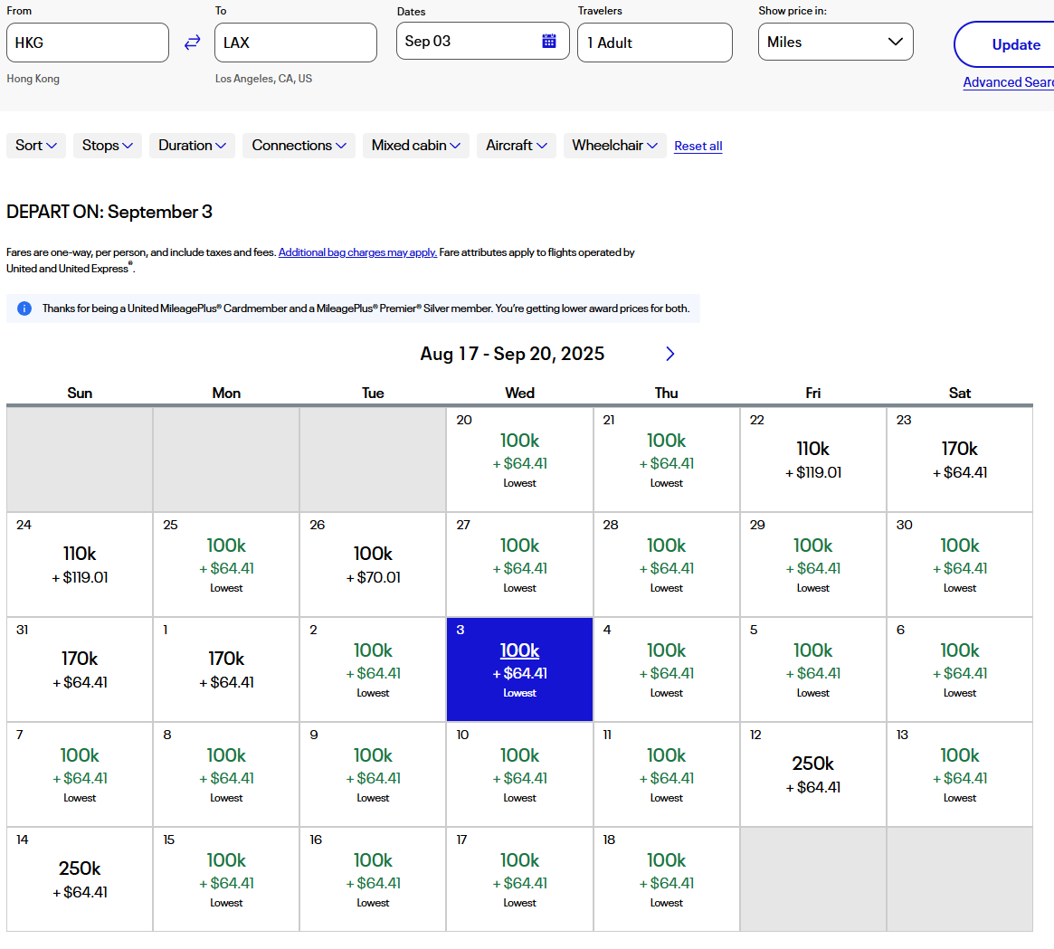Select August 25 fare 100k
This screenshot has width=1054, height=949.
click(226, 565)
